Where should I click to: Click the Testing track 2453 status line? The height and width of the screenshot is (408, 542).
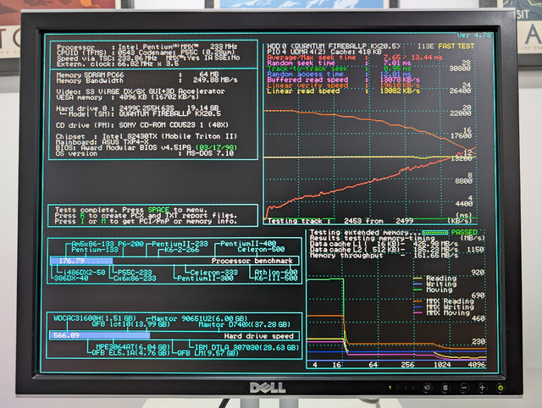click(340, 221)
